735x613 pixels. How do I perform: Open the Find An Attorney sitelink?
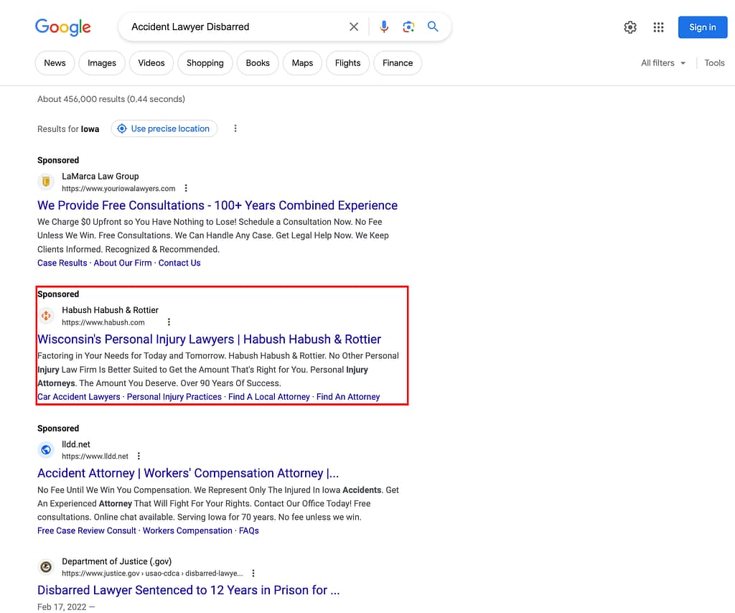(348, 397)
